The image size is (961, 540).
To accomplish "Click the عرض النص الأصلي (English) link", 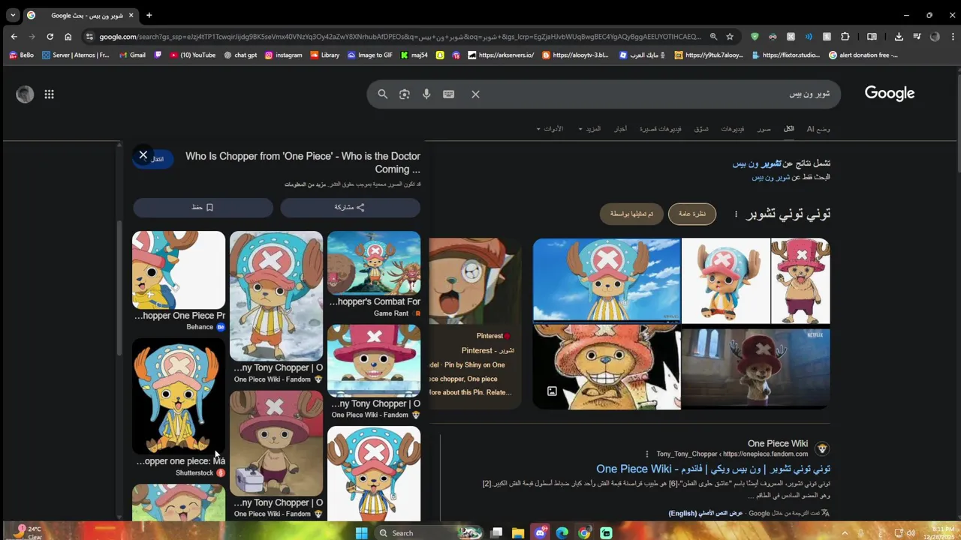I will (705, 514).
